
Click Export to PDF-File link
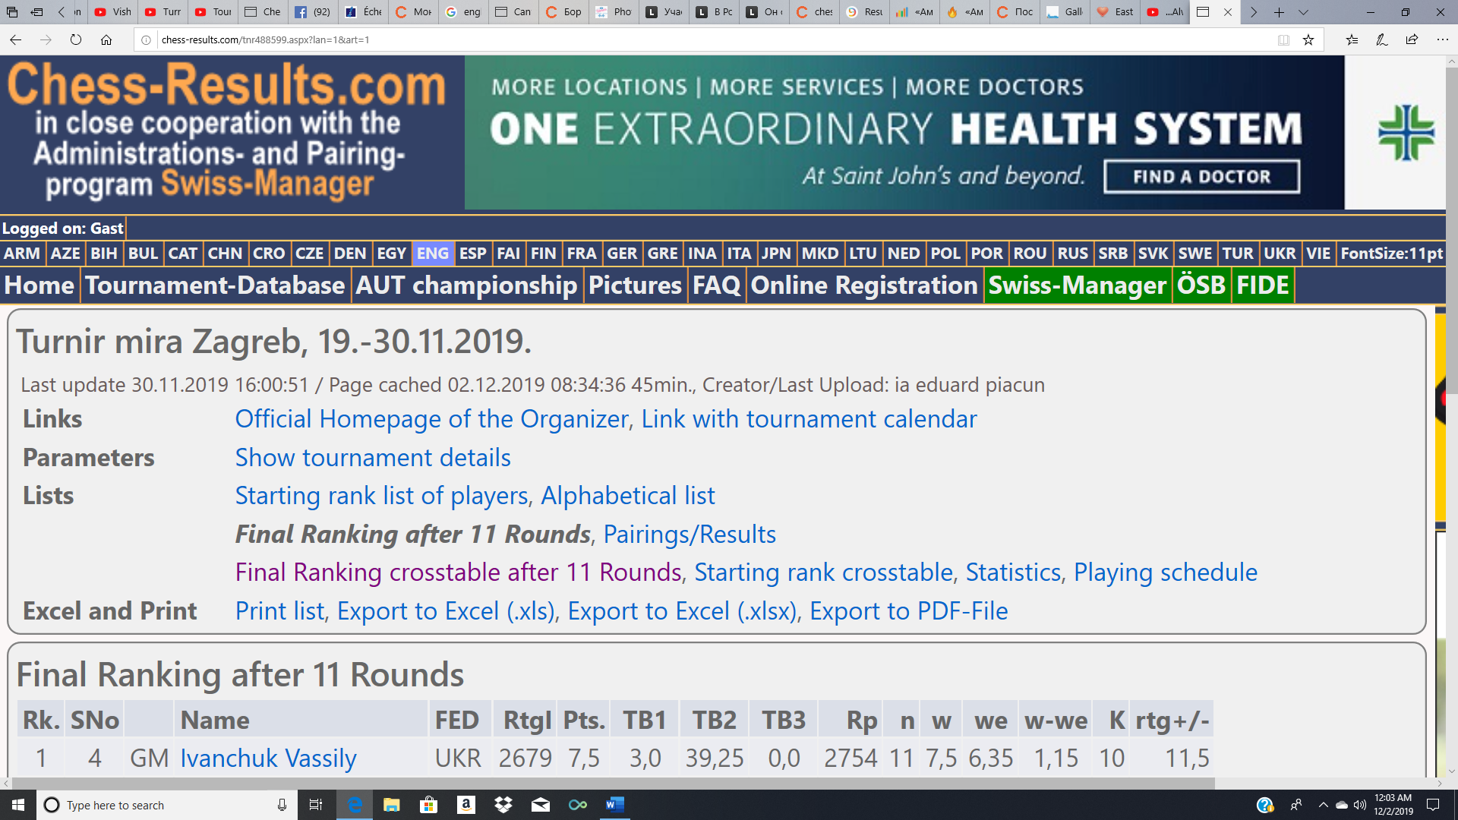[908, 611]
